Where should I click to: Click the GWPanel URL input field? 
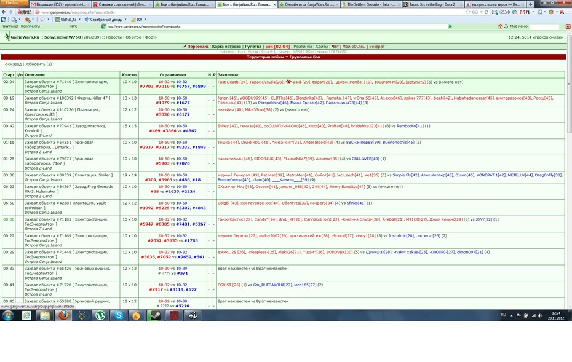pyautogui.click(x=277, y=26)
